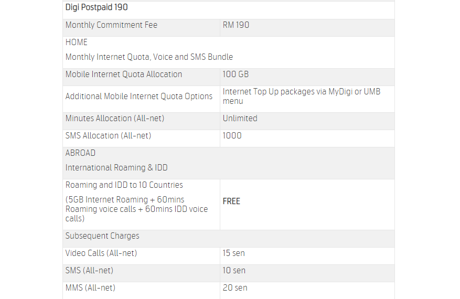Click International Roaming & IDD text
The image size is (460, 299).
tap(116, 168)
